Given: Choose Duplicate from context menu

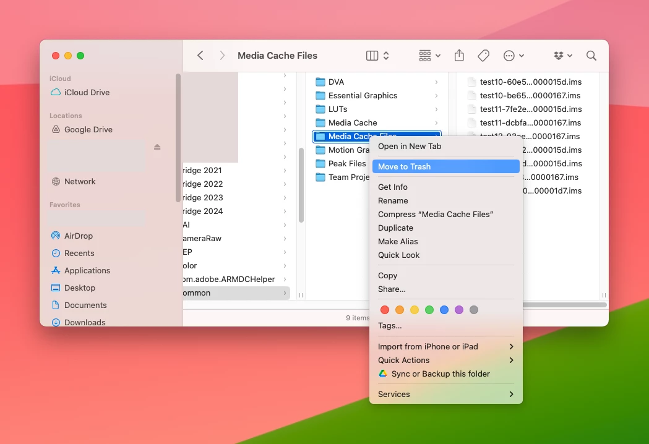Looking at the screenshot, I should pyautogui.click(x=446, y=228).
